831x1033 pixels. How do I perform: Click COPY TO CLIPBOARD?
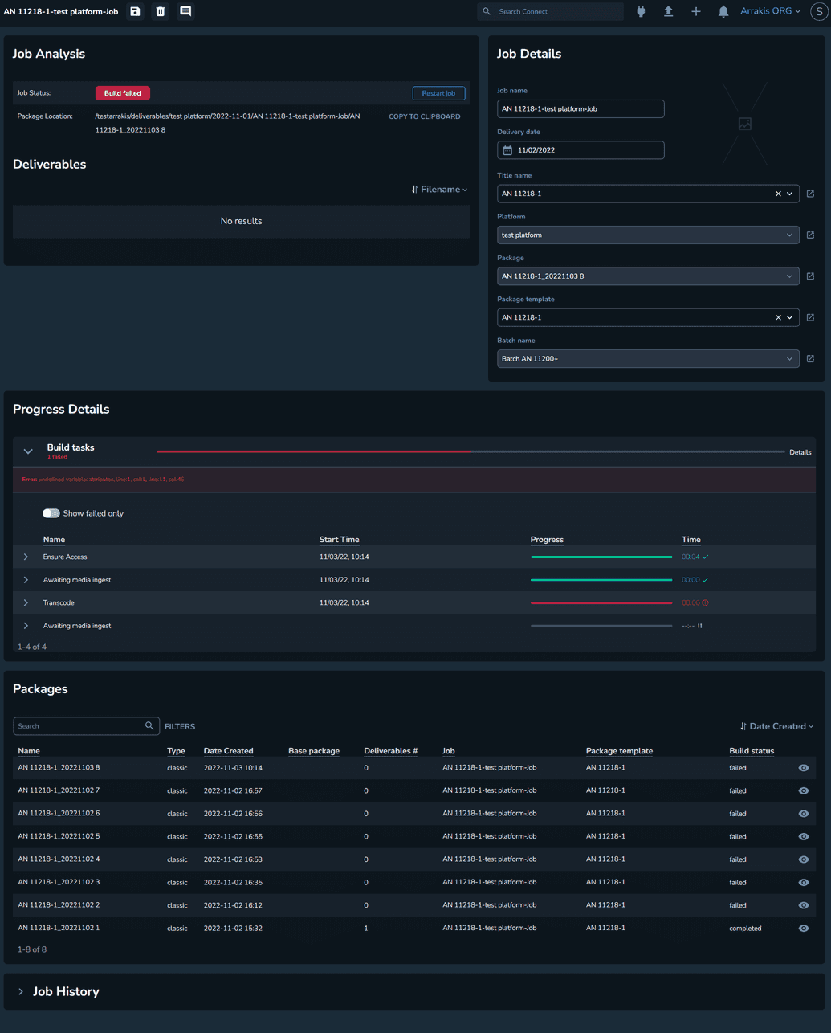(425, 116)
